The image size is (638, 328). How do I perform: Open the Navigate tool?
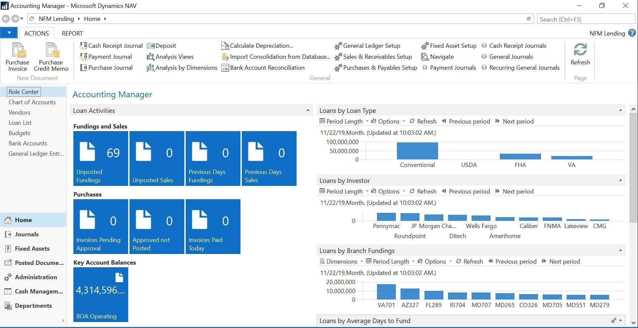(x=437, y=57)
